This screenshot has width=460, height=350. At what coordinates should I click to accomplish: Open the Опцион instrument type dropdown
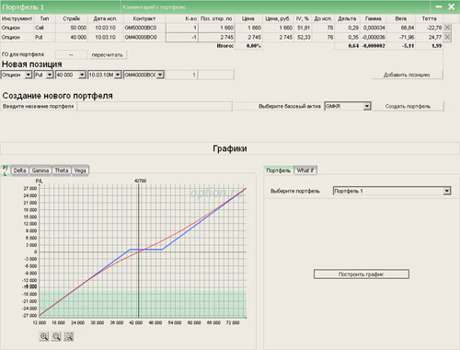point(29,75)
